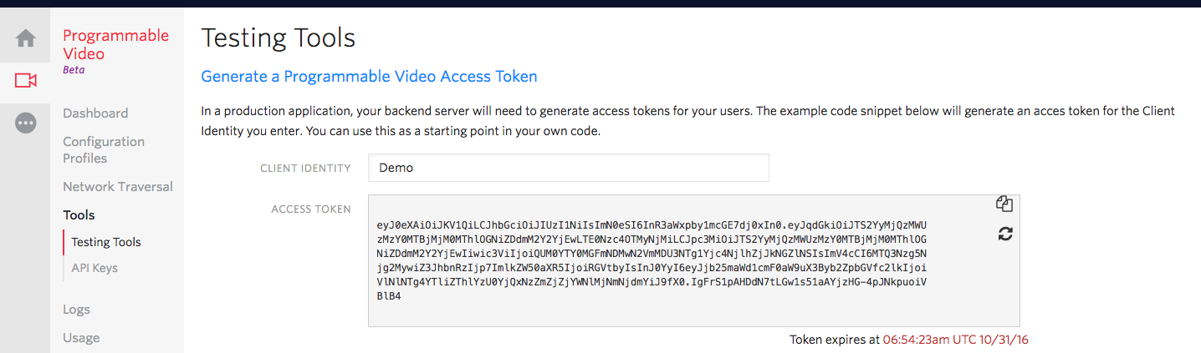The height and width of the screenshot is (353, 1201).
Task: Focus the Client Identity input field
Action: pyautogui.click(x=568, y=168)
